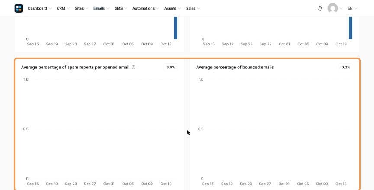
Task: Show spam reports help tooltip icon
Action: (134, 67)
